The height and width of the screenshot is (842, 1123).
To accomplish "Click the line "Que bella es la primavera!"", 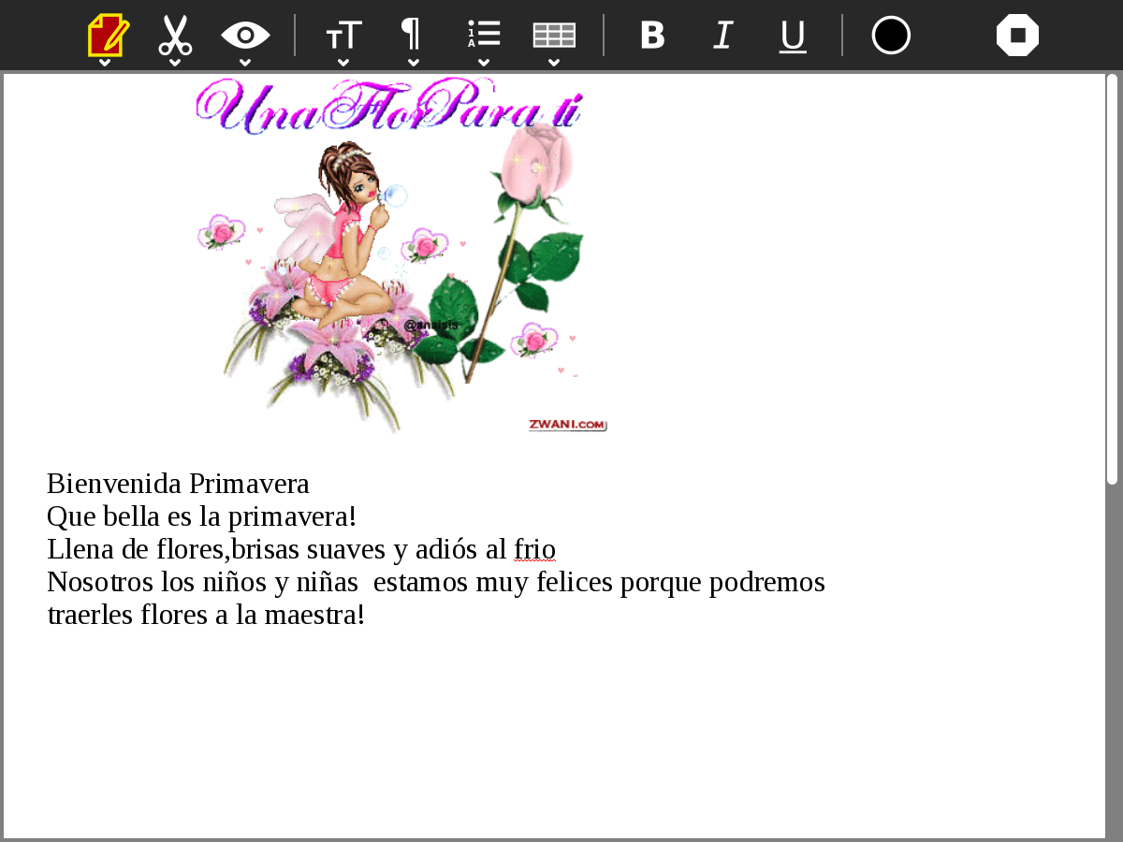I will coord(202,516).
